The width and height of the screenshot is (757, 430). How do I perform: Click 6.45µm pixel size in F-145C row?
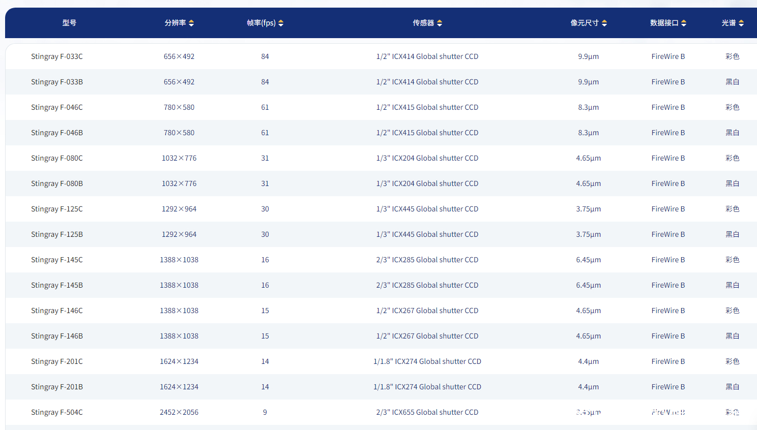click(x=589, y=260)
